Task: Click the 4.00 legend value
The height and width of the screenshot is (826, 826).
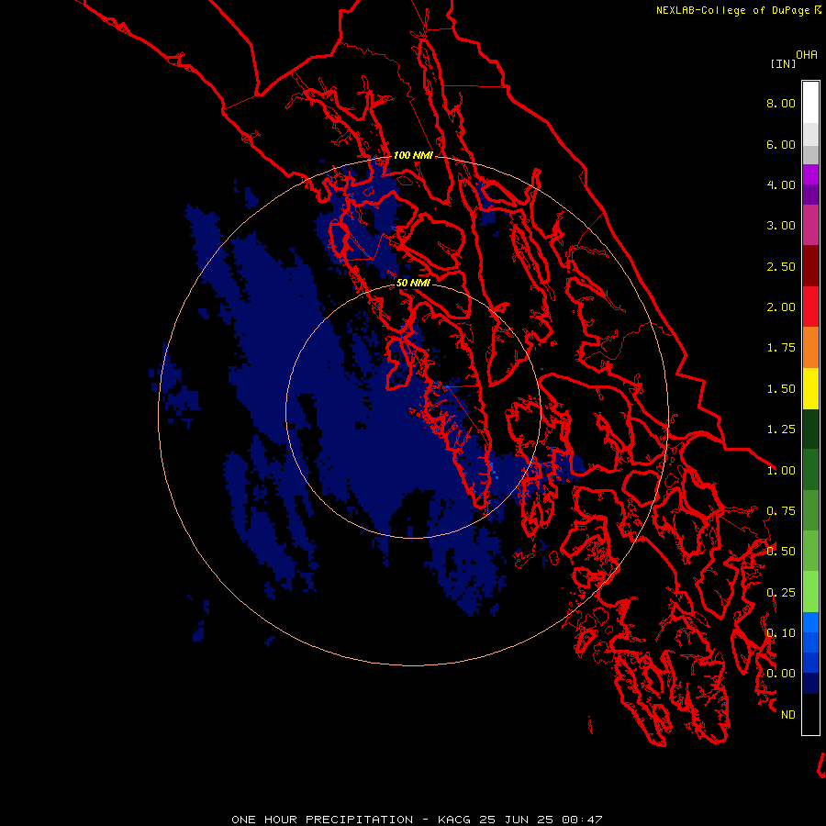Action: pyautogui.click(x=781, y=184)
